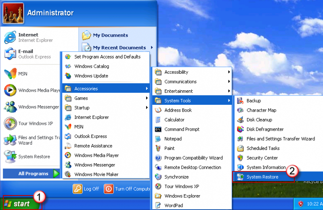Select Tour Windows XP in Accessories
Viewport: 323px width, 210px height.
[192, 186]
